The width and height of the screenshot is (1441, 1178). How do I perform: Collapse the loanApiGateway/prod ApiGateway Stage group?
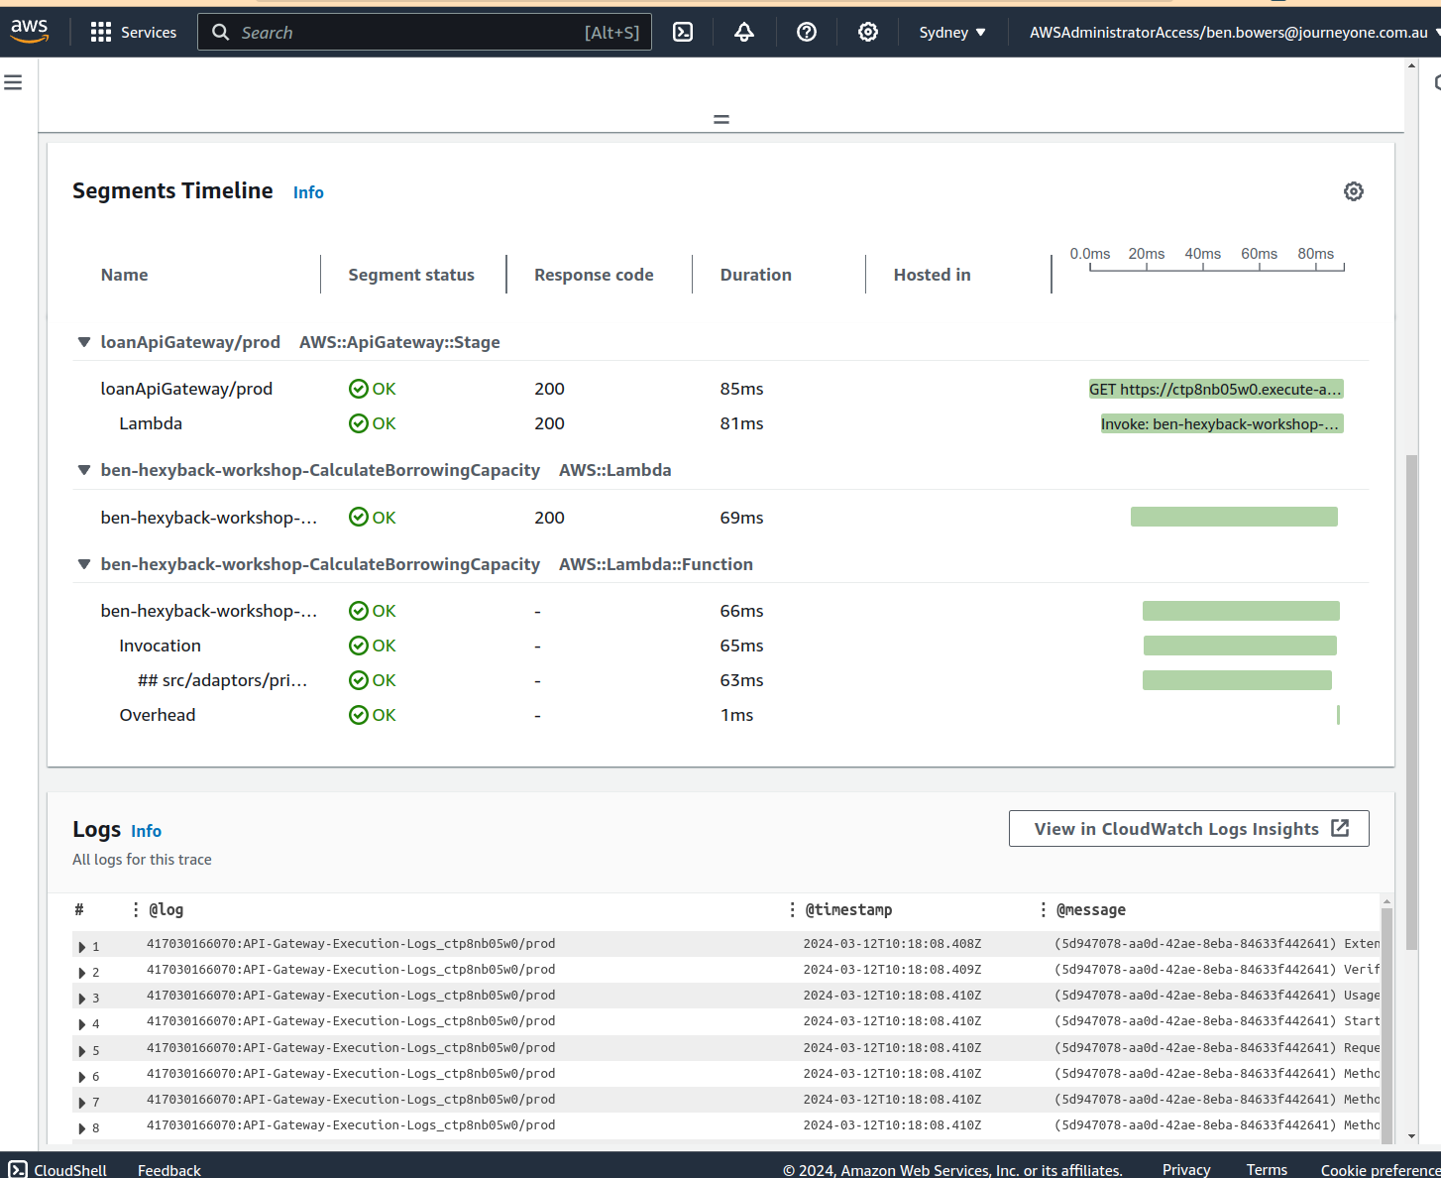point(84,342)
